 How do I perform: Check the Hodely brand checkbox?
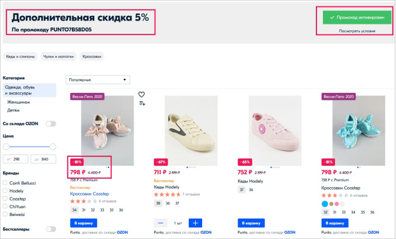(x=5, y=190)
